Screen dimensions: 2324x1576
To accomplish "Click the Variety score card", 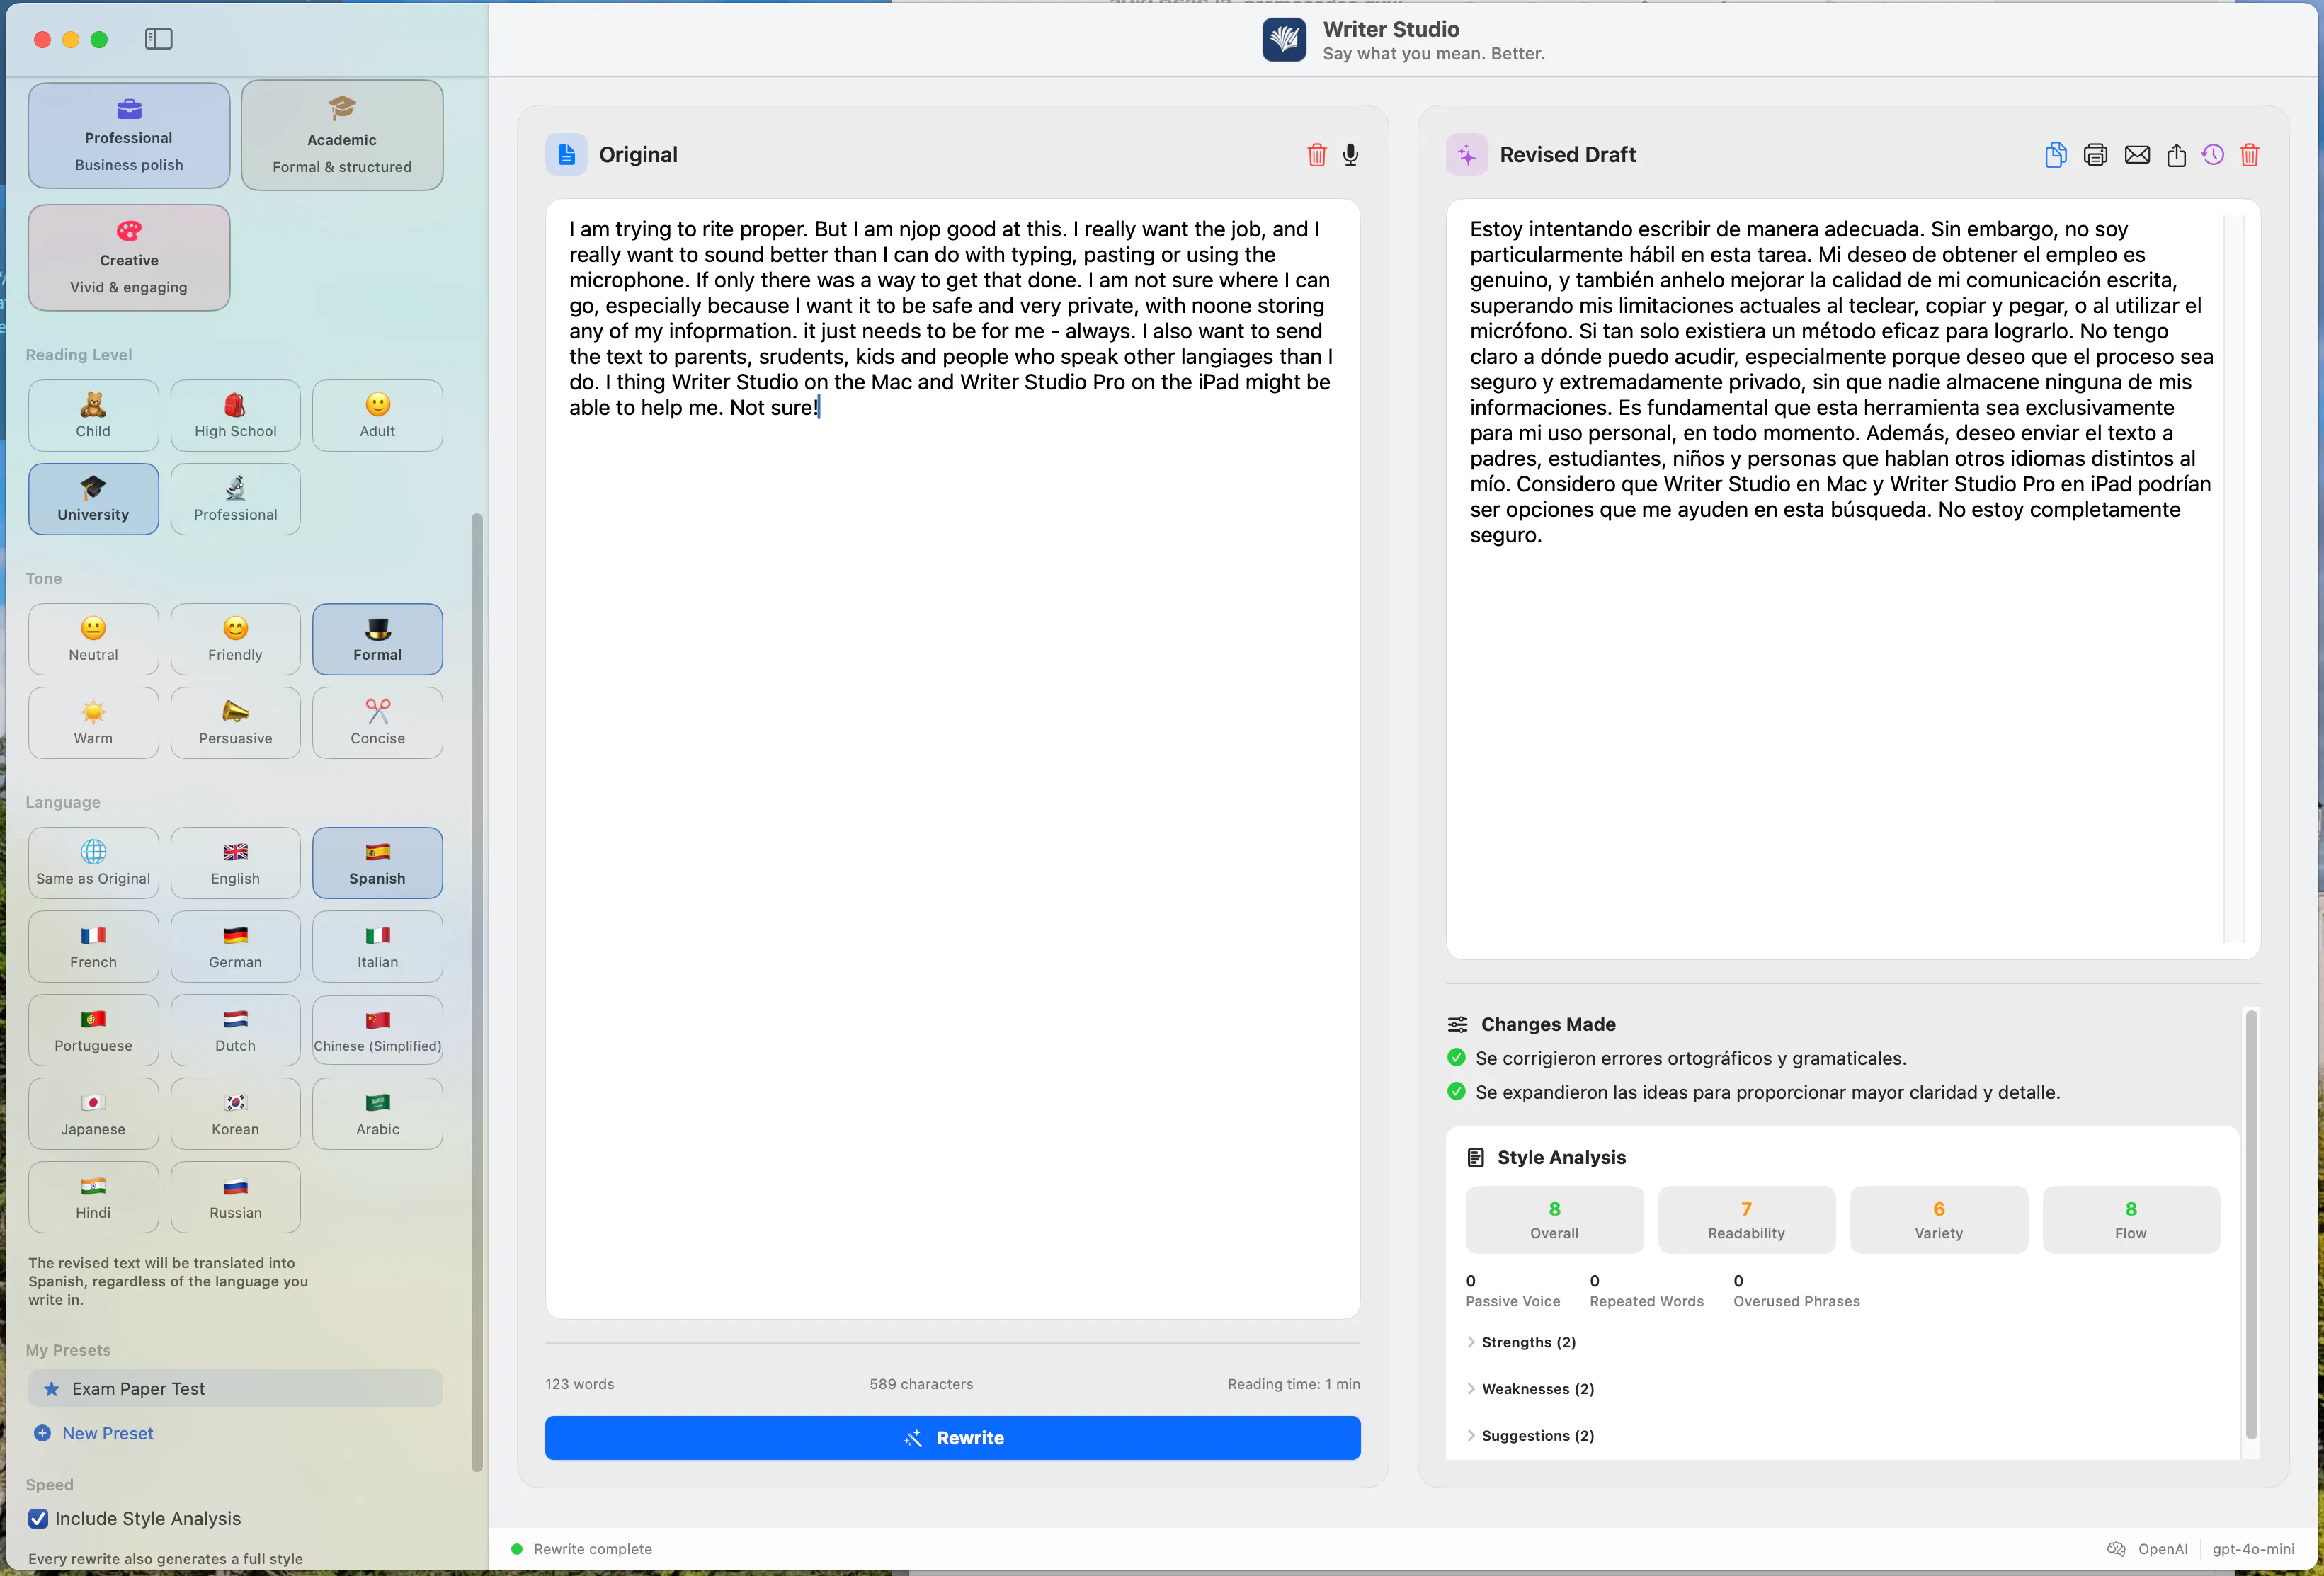I will click(x=1938, y=1220).
